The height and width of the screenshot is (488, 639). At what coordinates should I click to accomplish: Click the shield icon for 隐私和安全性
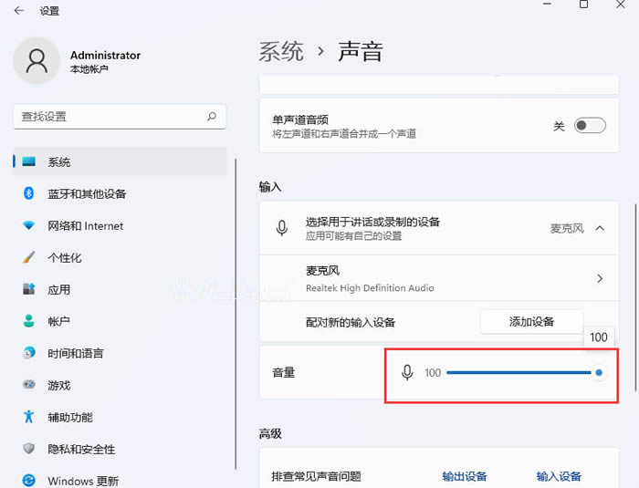28,449
